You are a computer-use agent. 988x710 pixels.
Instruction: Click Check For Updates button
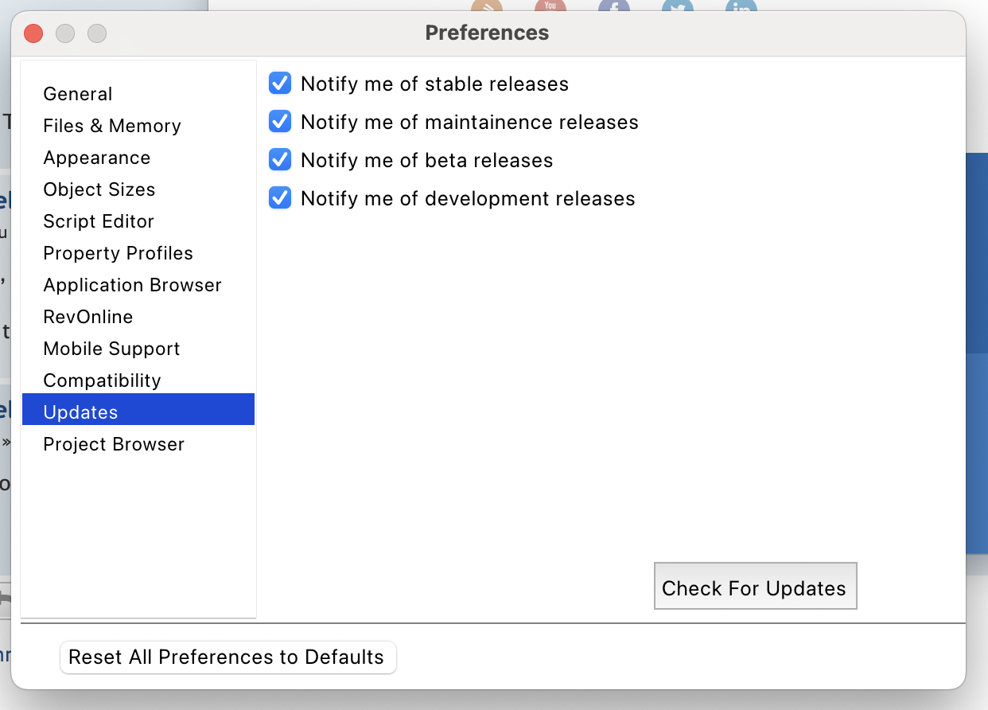tap(755, 587)
